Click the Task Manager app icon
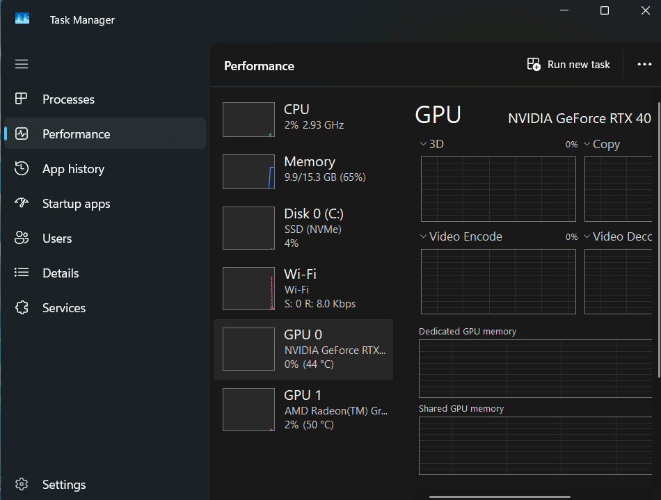Viewport: 661px width, 500px height. coord(22,19)
